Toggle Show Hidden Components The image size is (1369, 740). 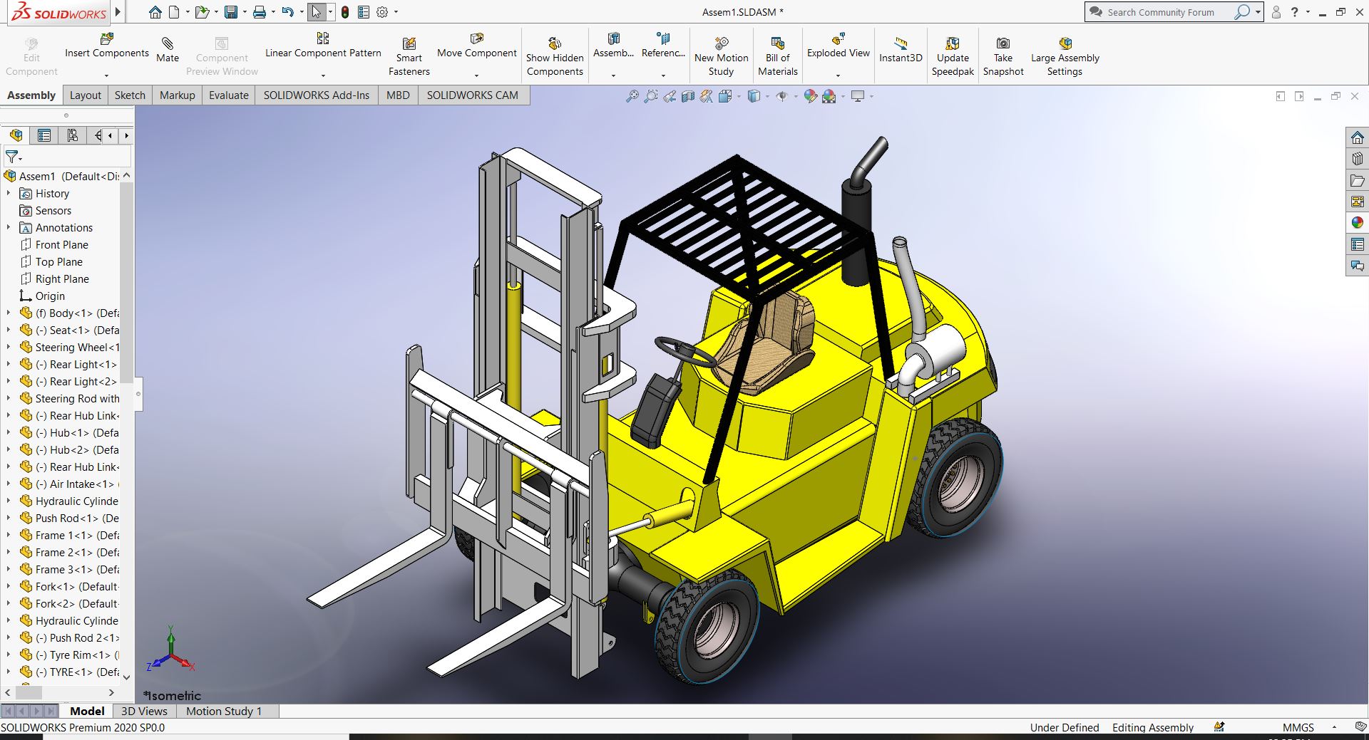tap(555, 44)
